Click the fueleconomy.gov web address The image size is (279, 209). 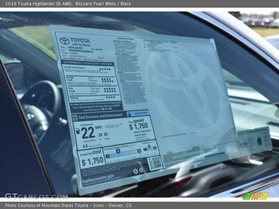pos(98,178)
